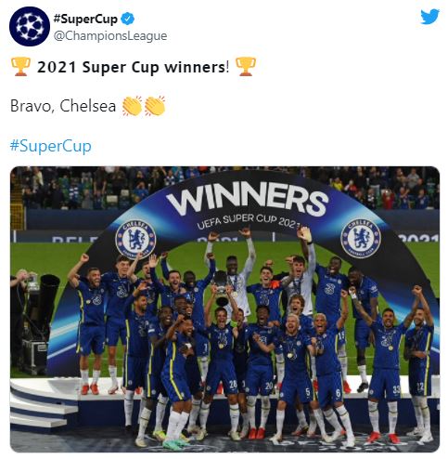Image resolution: width=448 pixels, height=459 pixels.
Task: Click the 'Bravo, Chelsea' text
Action: pyautogui.click(x=63, y=106)
